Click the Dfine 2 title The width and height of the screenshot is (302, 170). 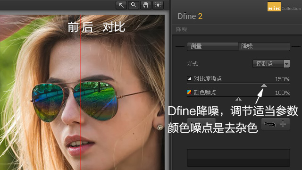tap(190, 16)
